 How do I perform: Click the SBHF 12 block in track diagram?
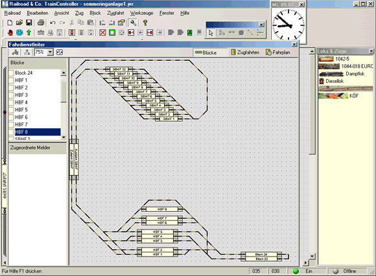(119, 69)
